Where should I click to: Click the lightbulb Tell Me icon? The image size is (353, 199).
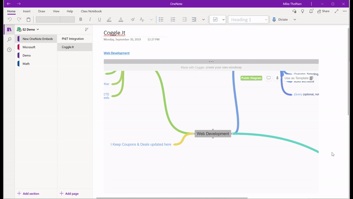point(303,11)
